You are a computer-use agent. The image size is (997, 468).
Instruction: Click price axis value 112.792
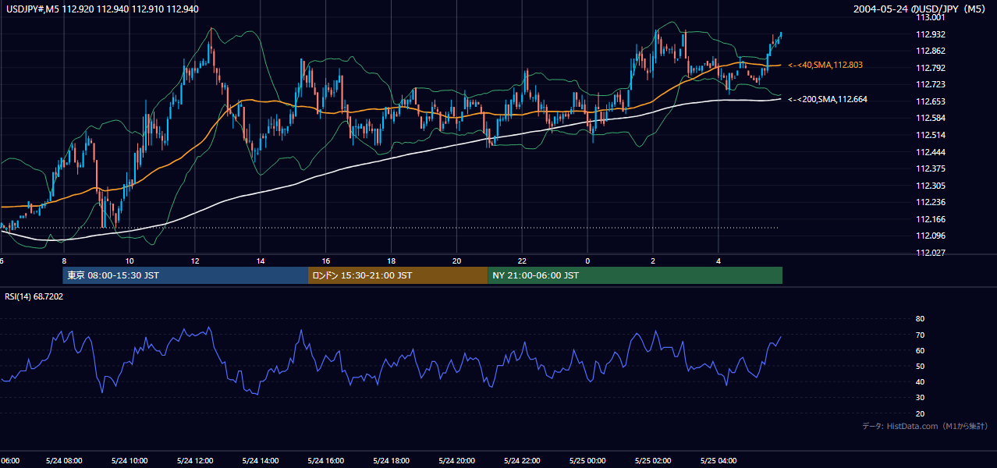click(931, 68)
